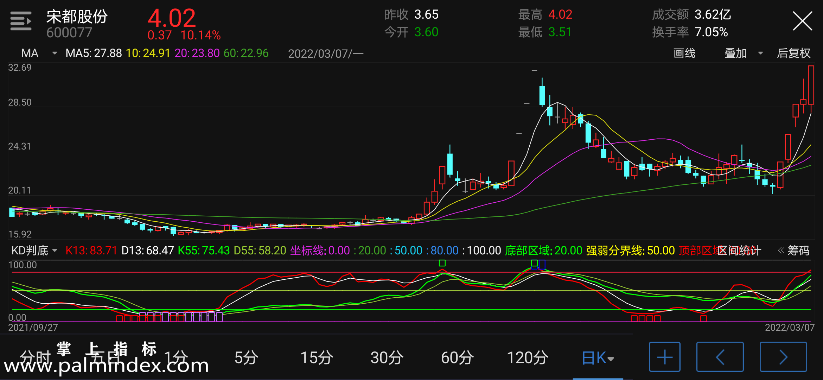Switch to the 30分 period tab
Screen dimensions: 823x380
(387, 358)
